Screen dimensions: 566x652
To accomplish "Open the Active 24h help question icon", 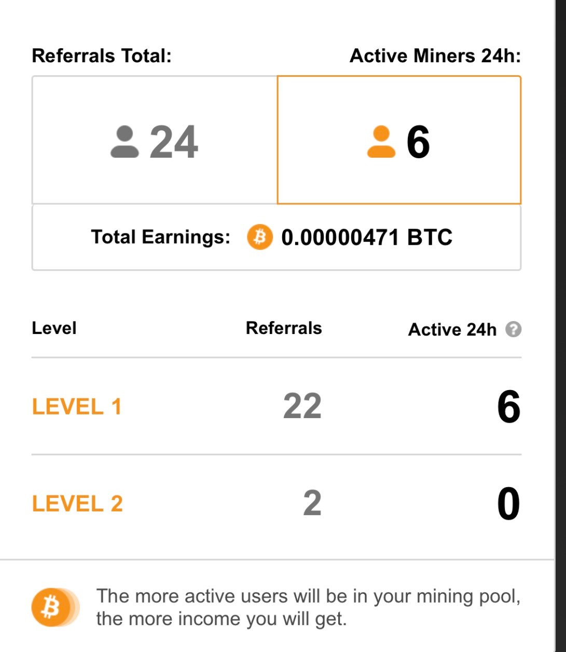I will [513, 329].
